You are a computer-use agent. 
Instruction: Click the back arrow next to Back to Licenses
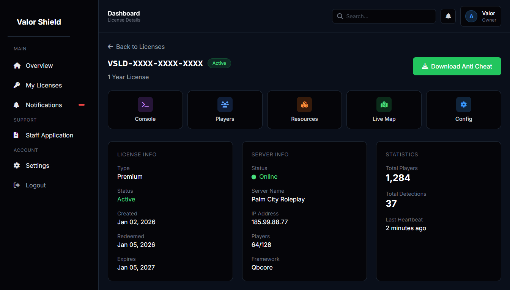click(110, 47)
